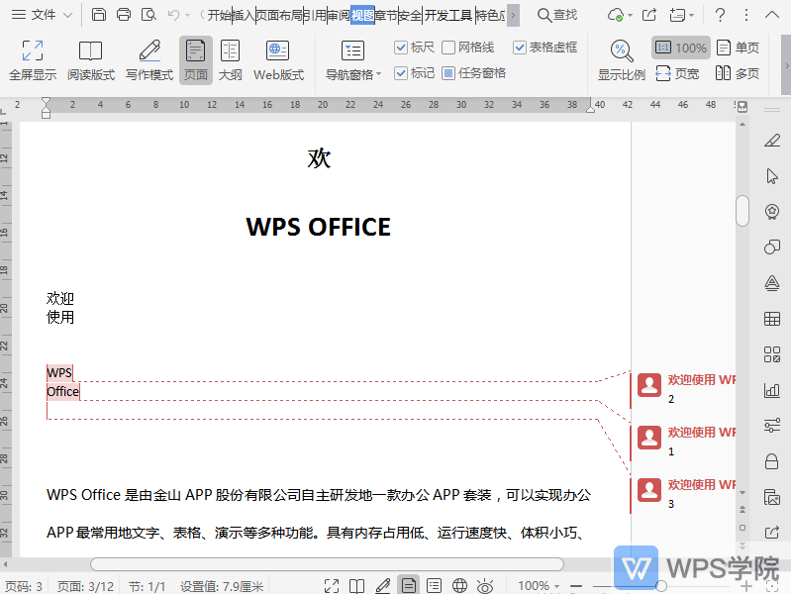Click the sliders settings icon in sidebar

[772, 426]
